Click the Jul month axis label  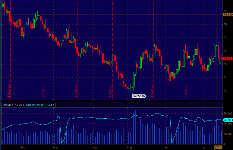(205, 147)
